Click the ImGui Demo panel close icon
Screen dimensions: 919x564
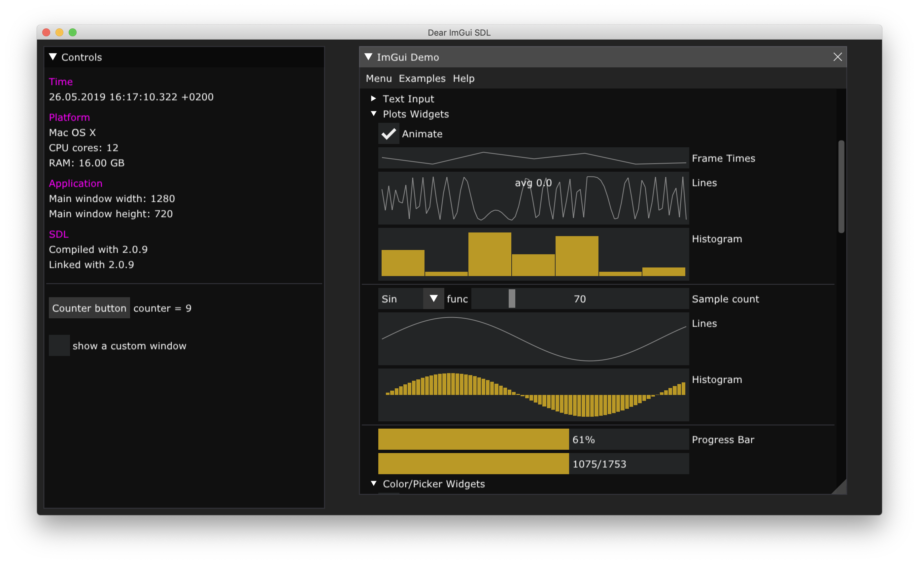coord(837,56)
